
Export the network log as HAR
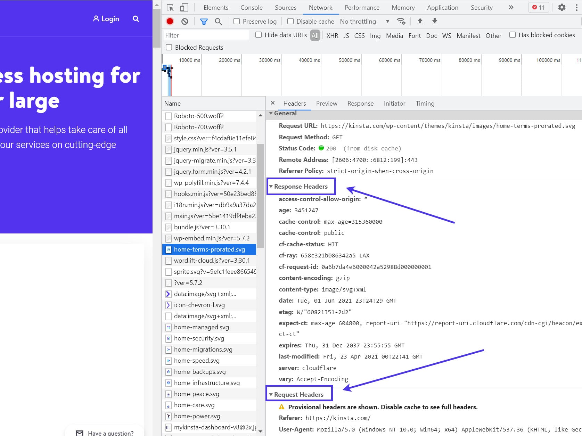point(434,21)
